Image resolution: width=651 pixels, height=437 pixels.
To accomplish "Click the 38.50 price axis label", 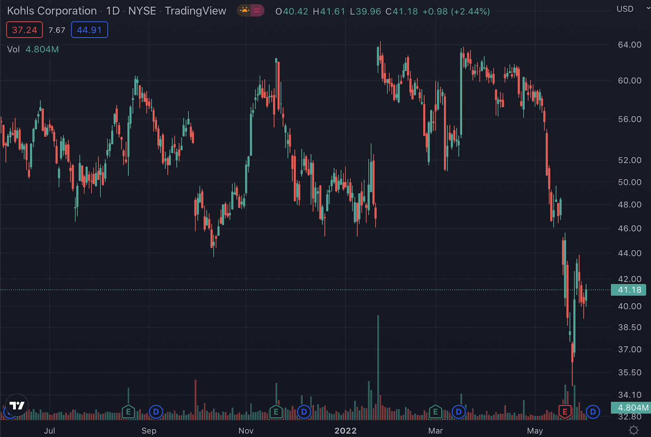I will [629, 327].
